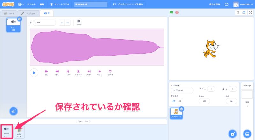Open the choose-a-sprite cat button

pyautogui.click(x=233, y=134)
